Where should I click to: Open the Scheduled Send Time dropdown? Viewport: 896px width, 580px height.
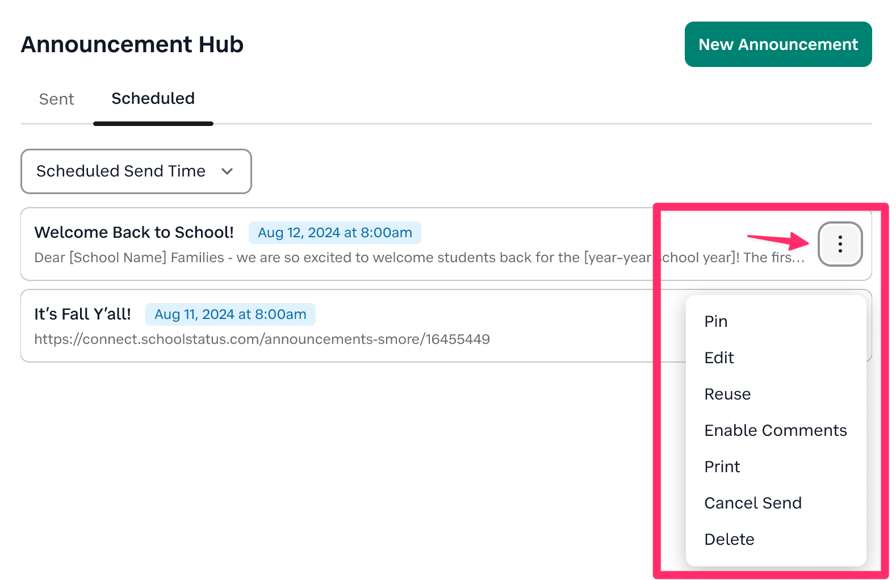pos(136,171)
